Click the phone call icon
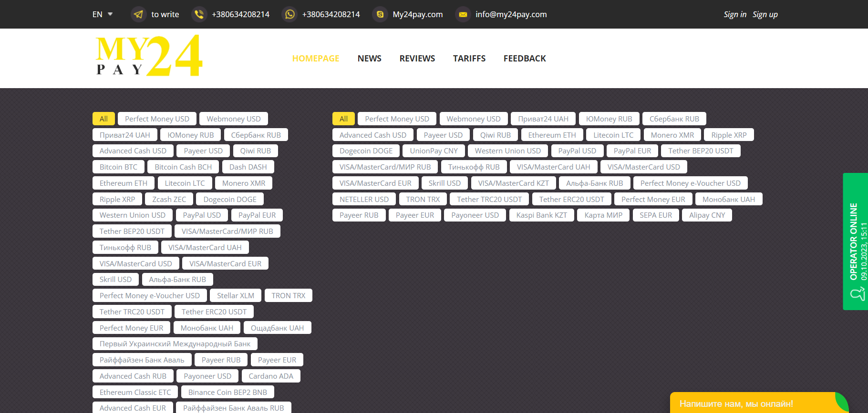This screenshot has height=413, width=868. point(199,14)
